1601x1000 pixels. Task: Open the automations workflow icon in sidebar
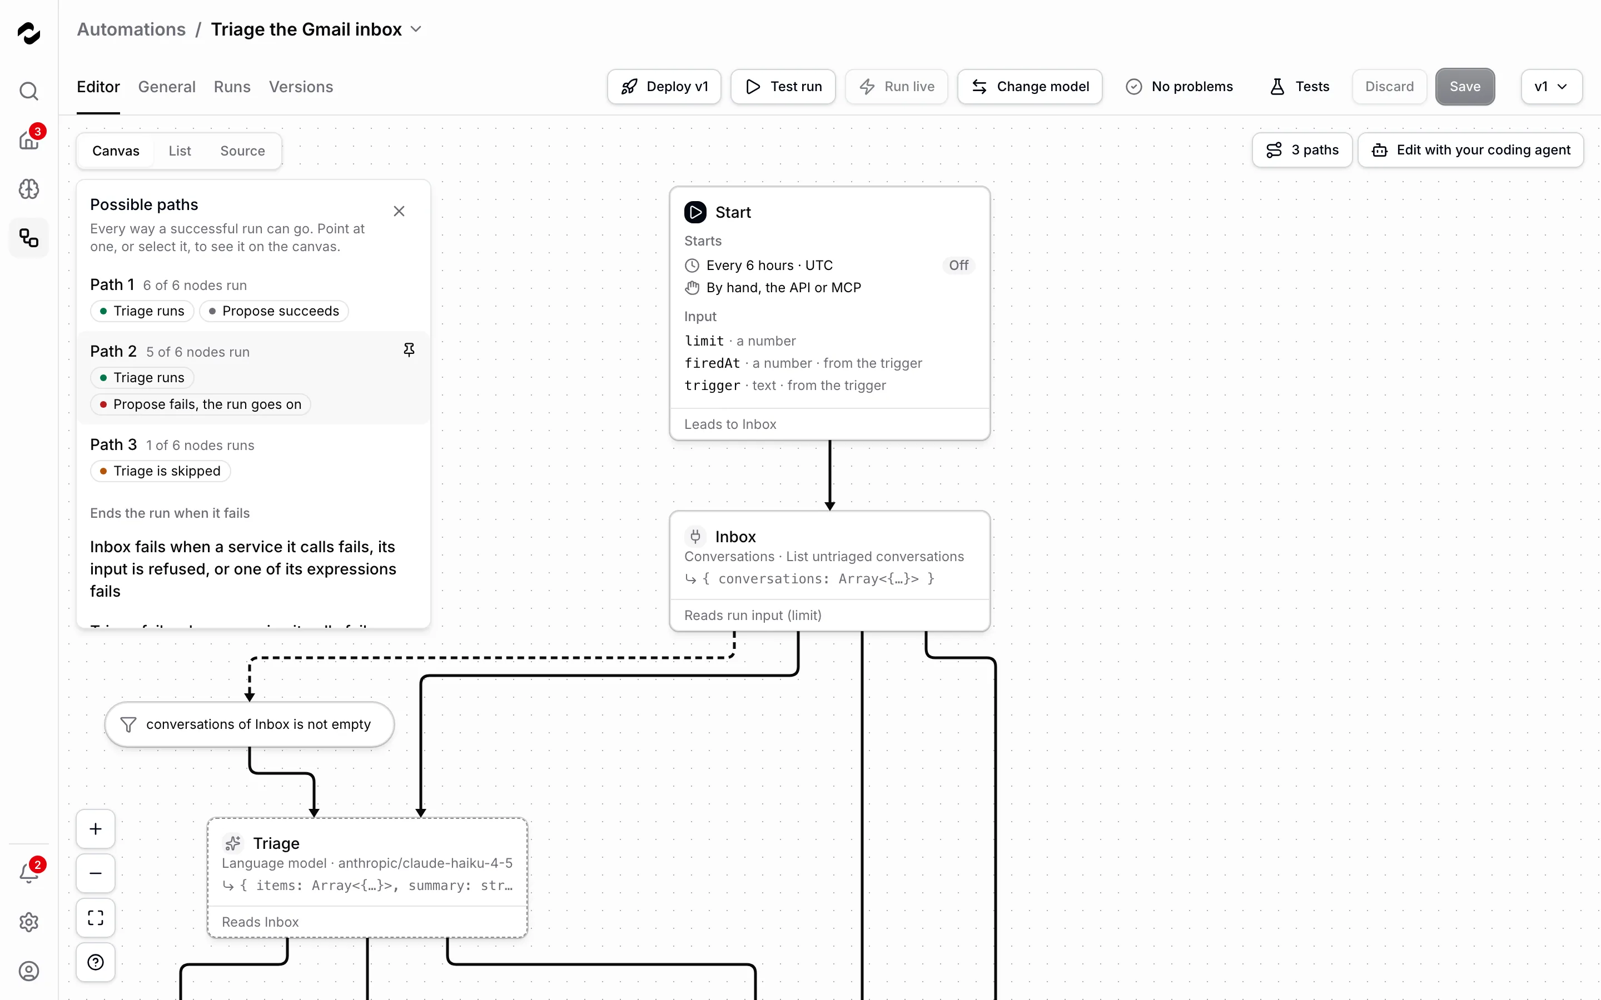coord(28,238)
